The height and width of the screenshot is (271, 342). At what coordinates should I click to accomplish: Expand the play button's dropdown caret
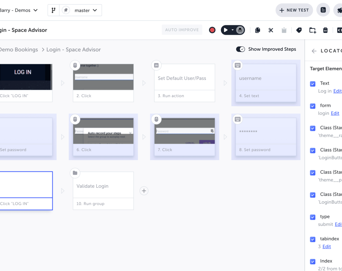tap(232, 30)
